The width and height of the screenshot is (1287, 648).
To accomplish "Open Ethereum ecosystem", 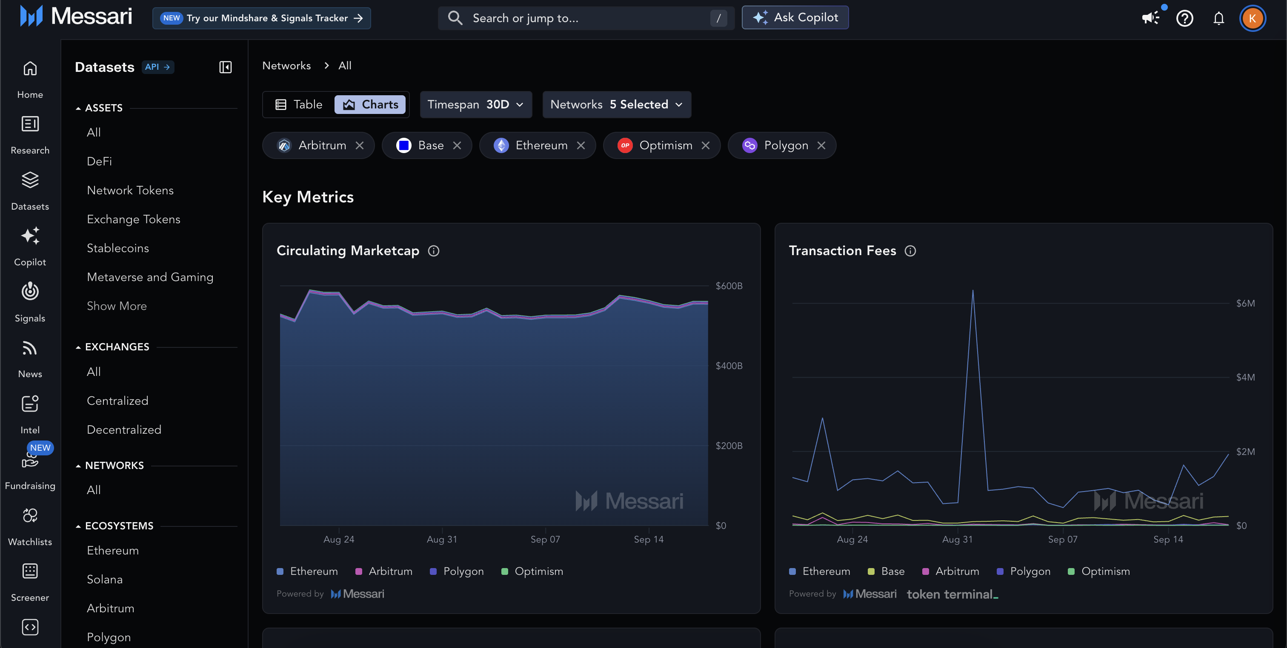I will 113,551.
